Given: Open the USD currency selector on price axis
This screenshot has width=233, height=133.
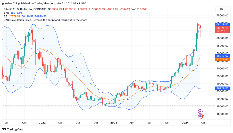Looking at the screenshot, I should (x=220, y=9).
